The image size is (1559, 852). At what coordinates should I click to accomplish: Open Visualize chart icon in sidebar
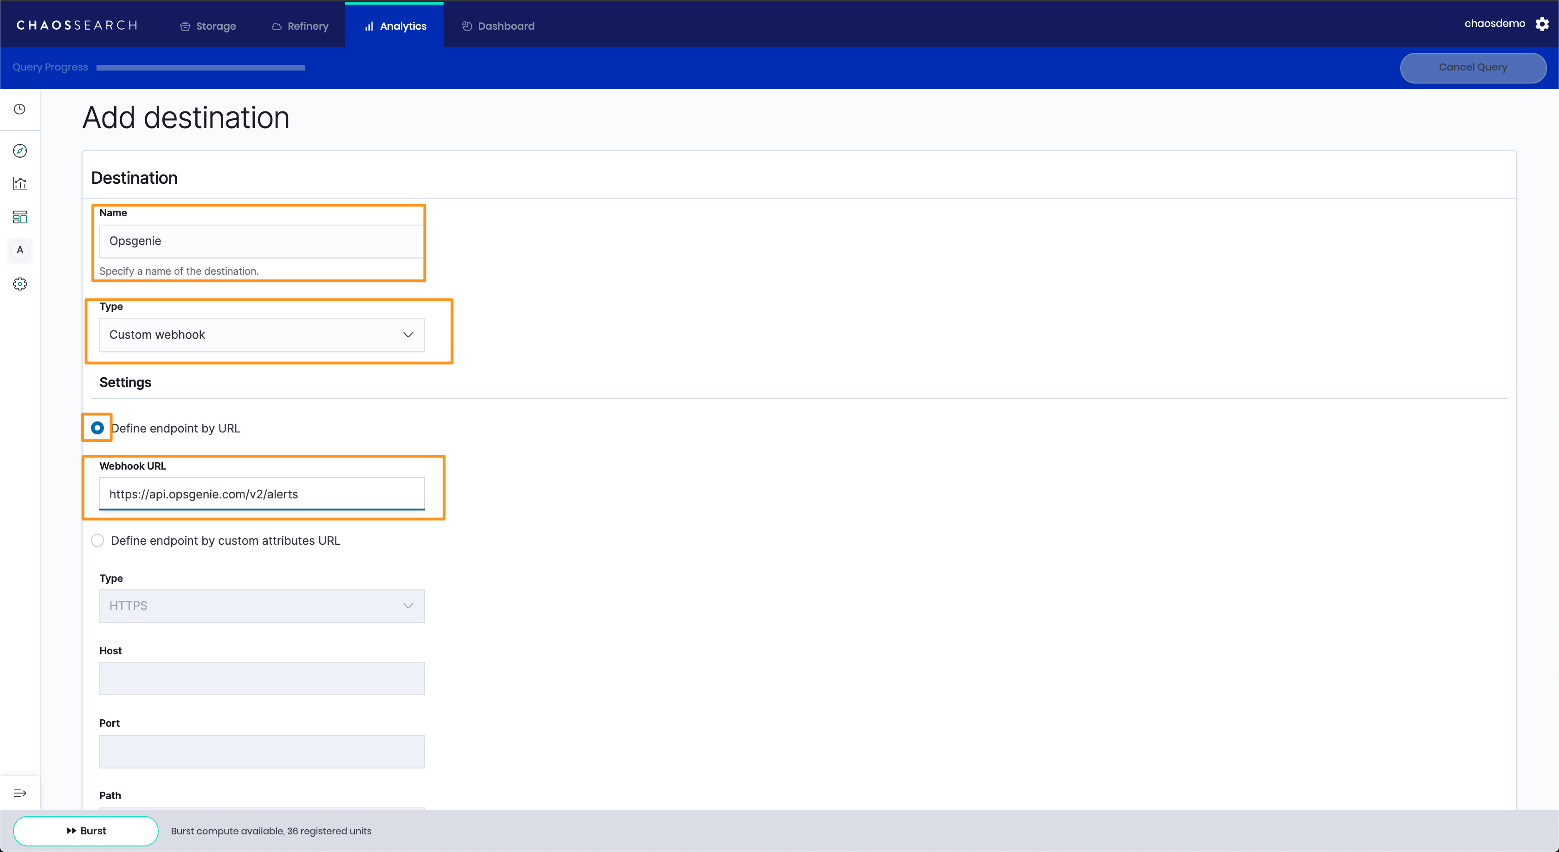coord(19,184)
